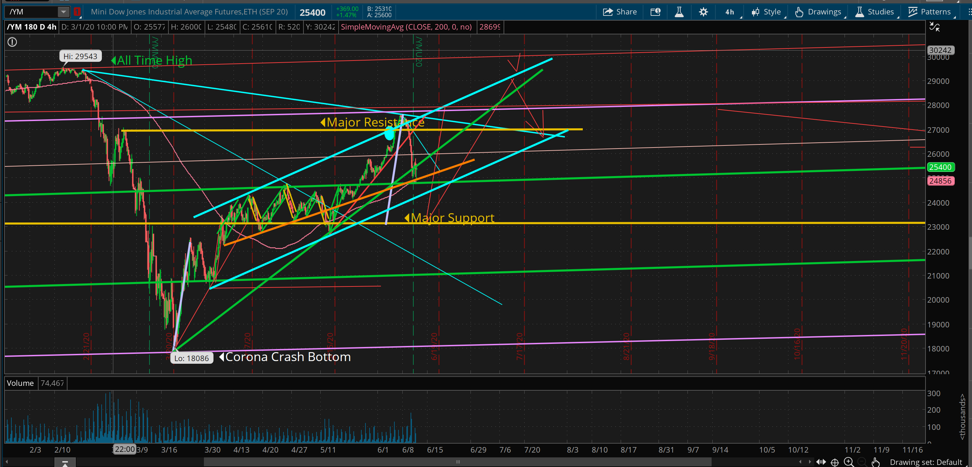The width and height of the screenshot is (972, 467).
Task: Open Drawing set: Default selector
Action: click(926, 462)
